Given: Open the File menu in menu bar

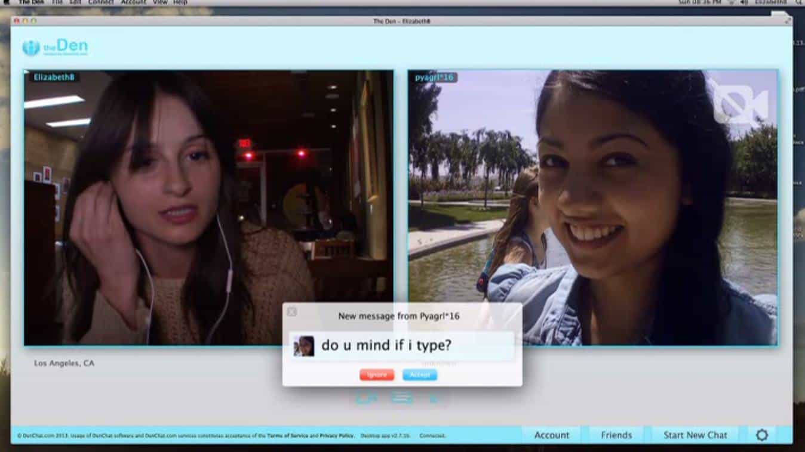Looking at the screenshot, I should pyautogui.click(x=57, y=2).
